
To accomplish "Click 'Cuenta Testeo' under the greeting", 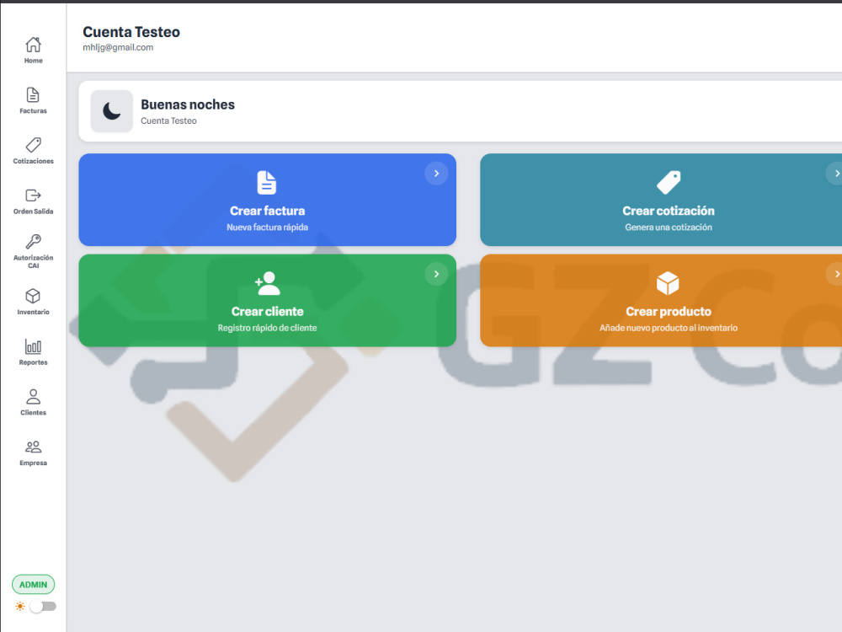I will (x=168, y=121).
